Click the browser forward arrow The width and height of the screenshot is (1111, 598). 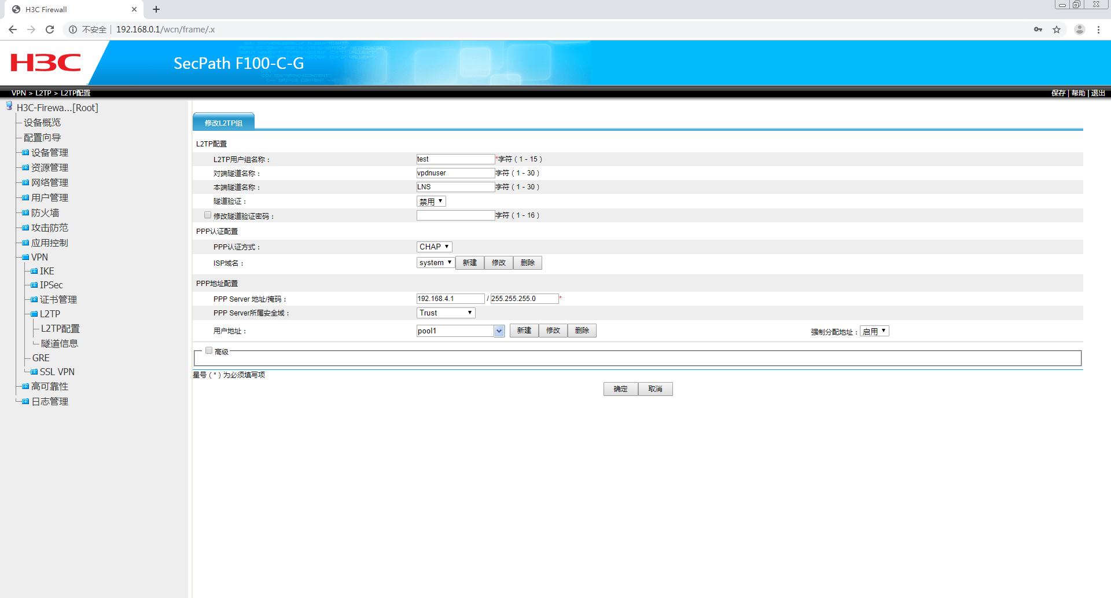point(31,30)
